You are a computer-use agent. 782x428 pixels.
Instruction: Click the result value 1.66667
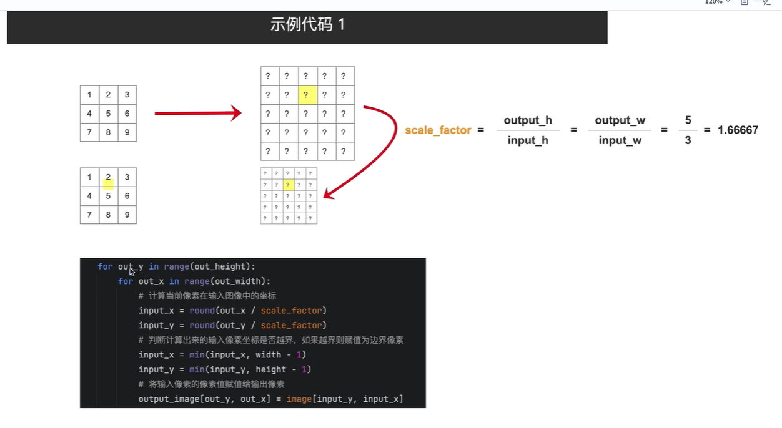point(738,130)
